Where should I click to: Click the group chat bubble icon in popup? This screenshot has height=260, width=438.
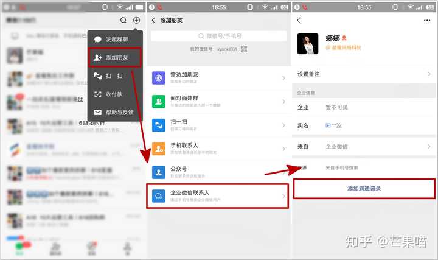click(x=98, y=40)
